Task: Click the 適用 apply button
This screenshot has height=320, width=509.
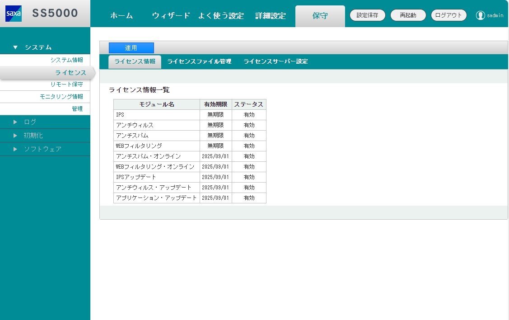Action: point(131,47)
